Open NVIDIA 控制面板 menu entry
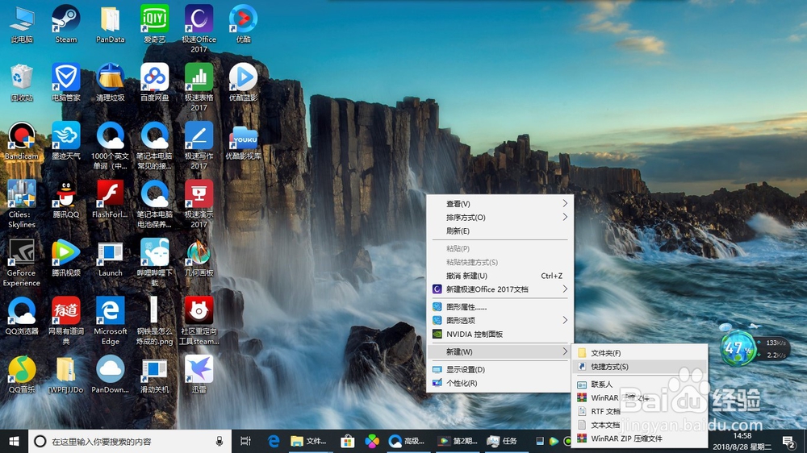 click(x=500, y=334)
